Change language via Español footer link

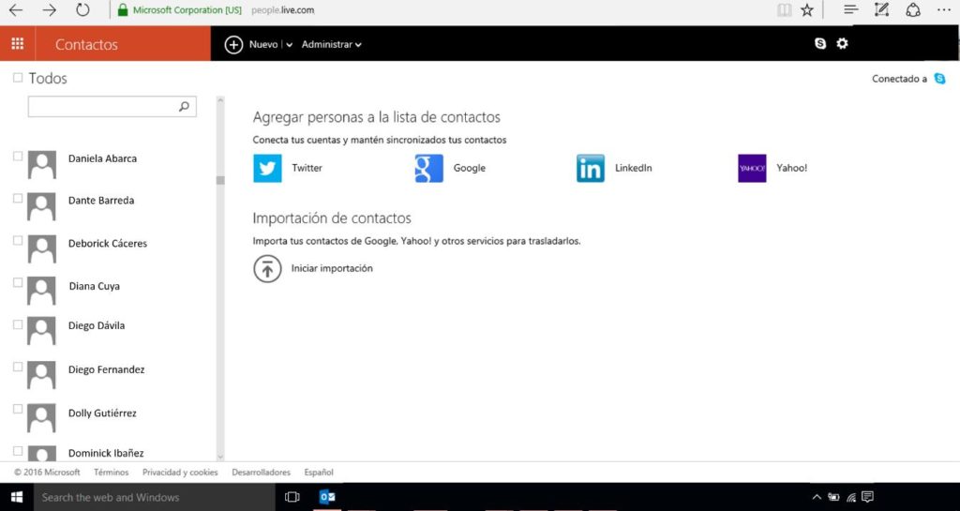pyautogui.click(x=319, y=473)
